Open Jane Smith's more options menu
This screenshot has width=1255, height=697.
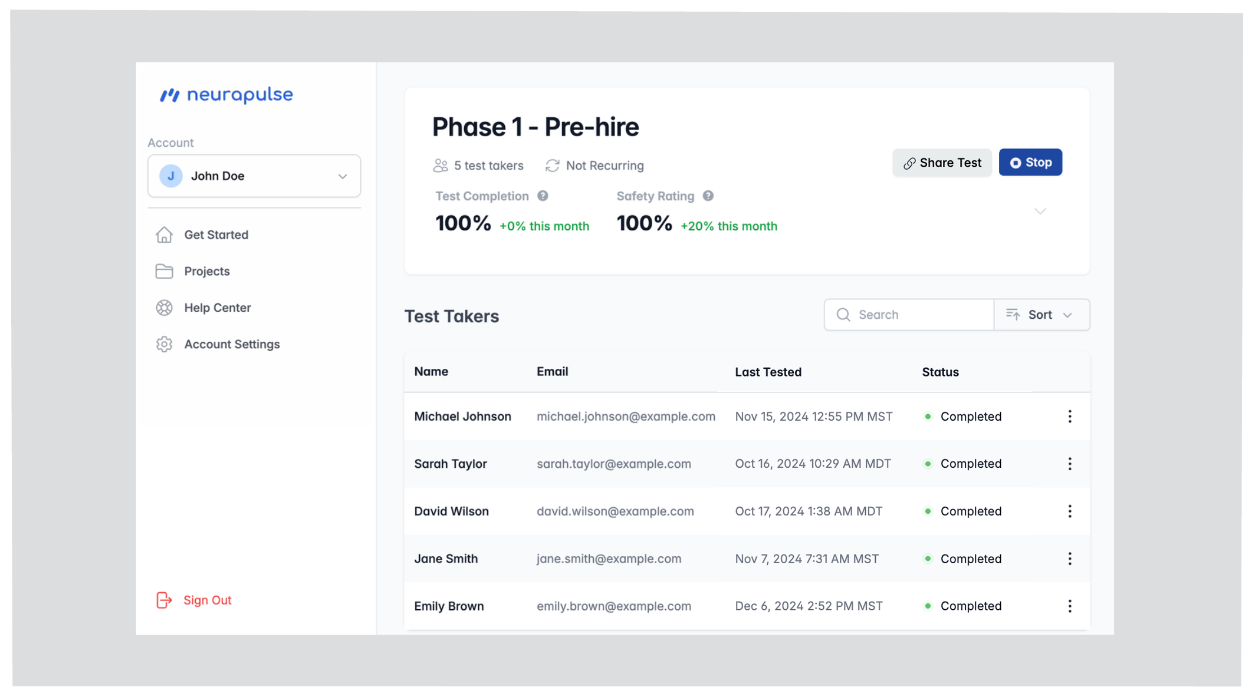tap(1069, 559)
